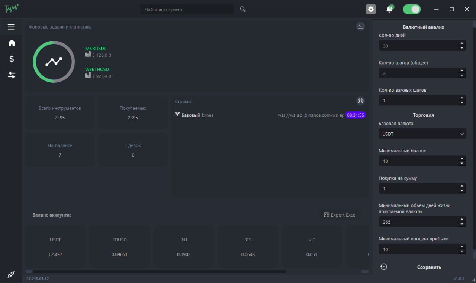Click the version label v1.0.1

click(x=460, y=279)
